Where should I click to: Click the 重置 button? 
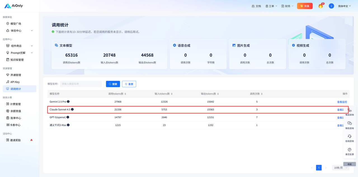point(129,84)
